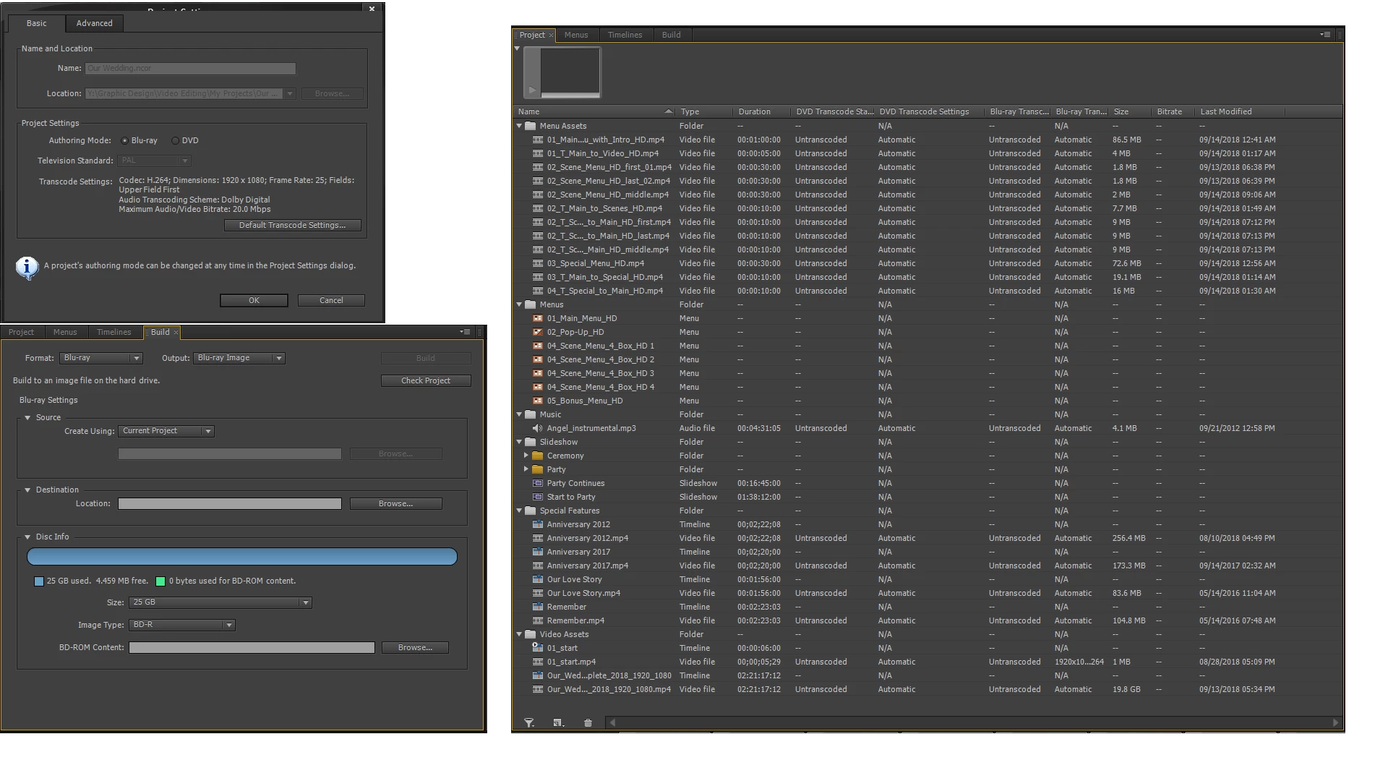
Task: Click the Destination Location input field
Action: [x=230, y=504]
